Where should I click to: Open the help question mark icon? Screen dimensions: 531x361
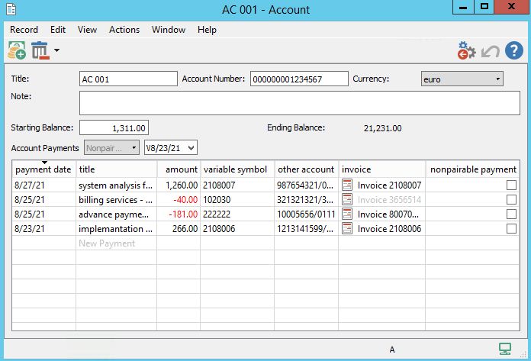tap(514, 51)
